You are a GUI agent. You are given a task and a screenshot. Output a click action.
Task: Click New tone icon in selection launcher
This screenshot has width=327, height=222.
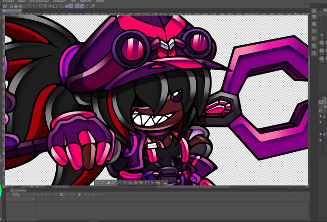click(158, 183)
